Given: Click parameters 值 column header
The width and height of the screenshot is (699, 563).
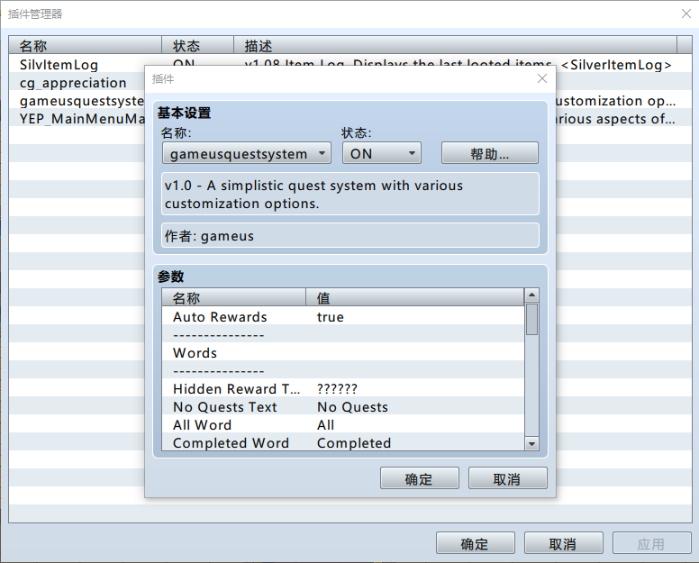Looking at the screenshot, I should click(x=415, y=297).
